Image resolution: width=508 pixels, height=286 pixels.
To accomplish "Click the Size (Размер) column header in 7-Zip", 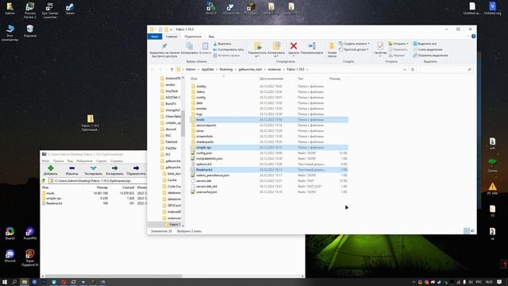I will pos(102,187).
